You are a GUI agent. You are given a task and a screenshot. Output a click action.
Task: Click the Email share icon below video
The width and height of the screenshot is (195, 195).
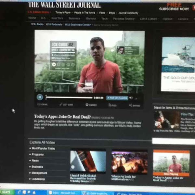[43, 105]
